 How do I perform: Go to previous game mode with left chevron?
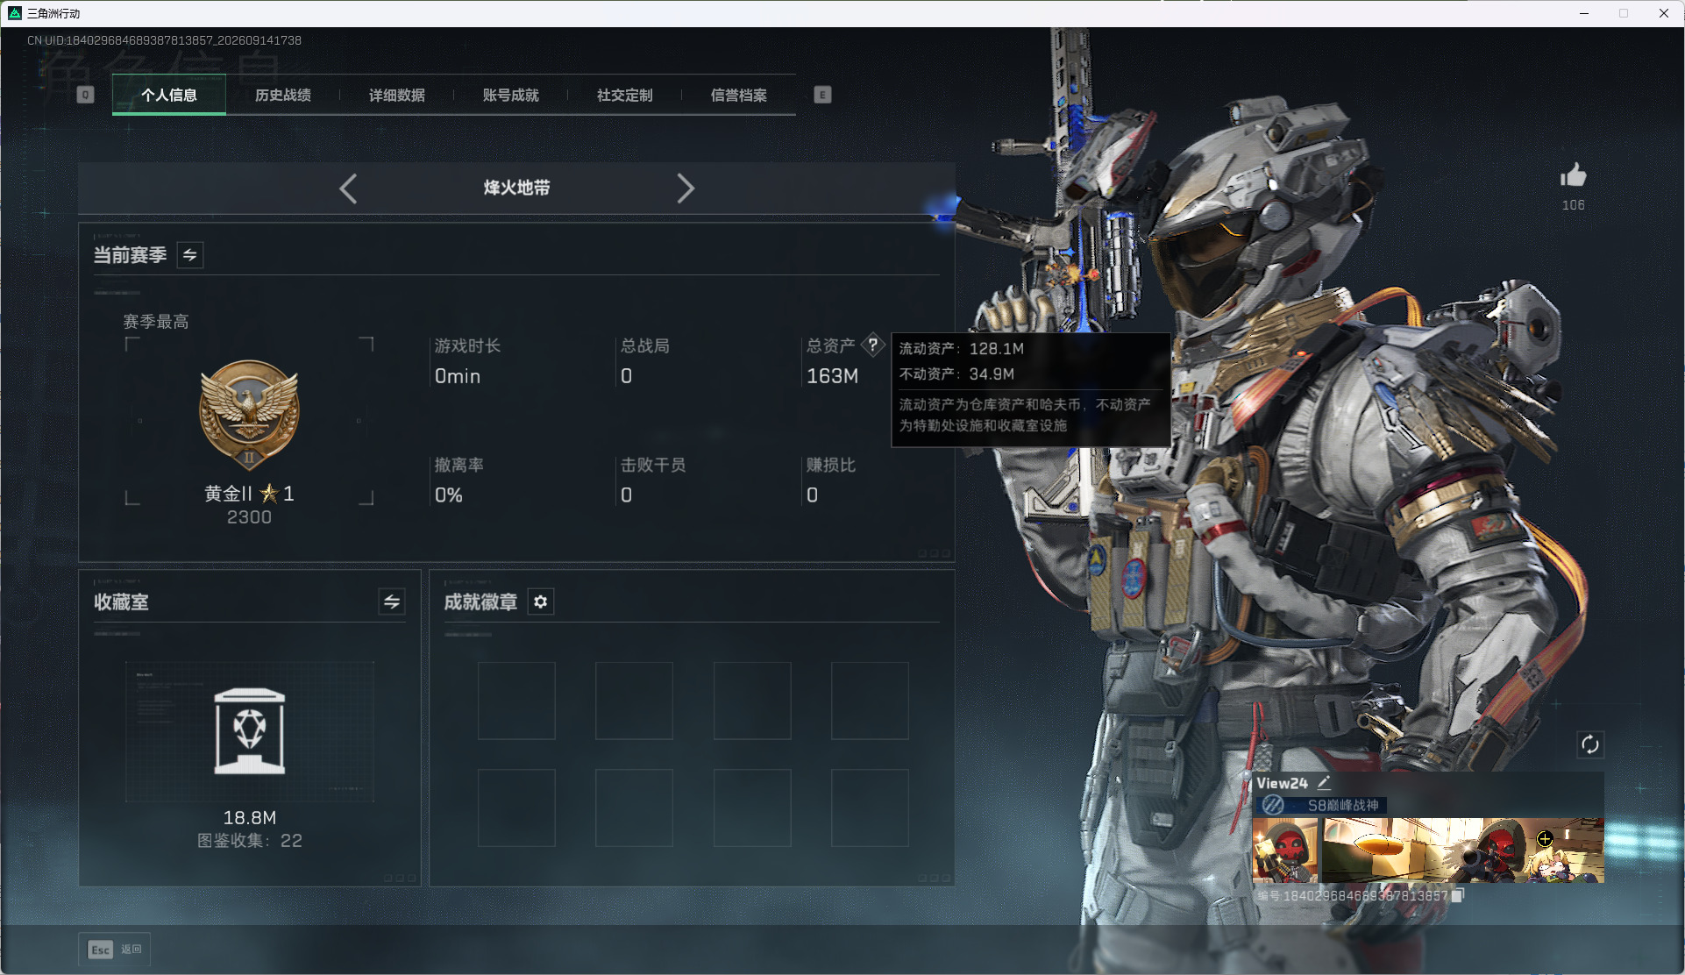click(x=348, y=189)
